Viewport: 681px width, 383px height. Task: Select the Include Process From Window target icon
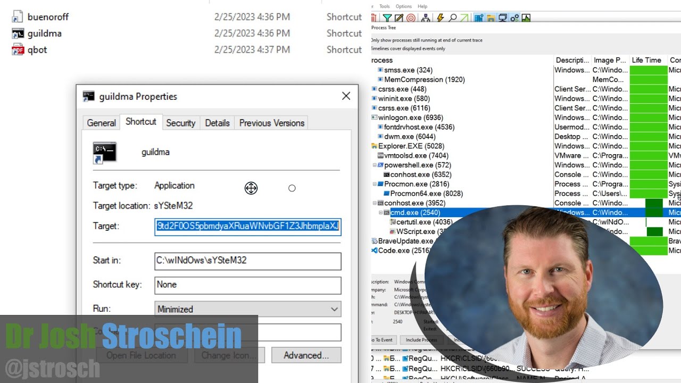[x=411, y=18]
